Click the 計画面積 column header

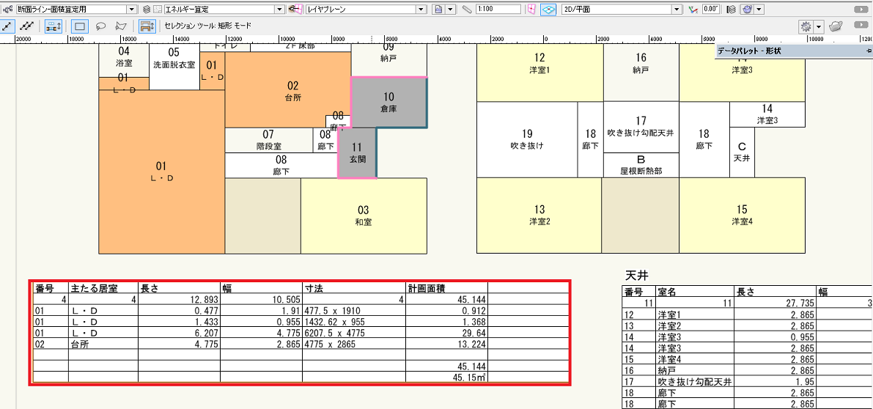pyautogui.click(x=425, y=289)
